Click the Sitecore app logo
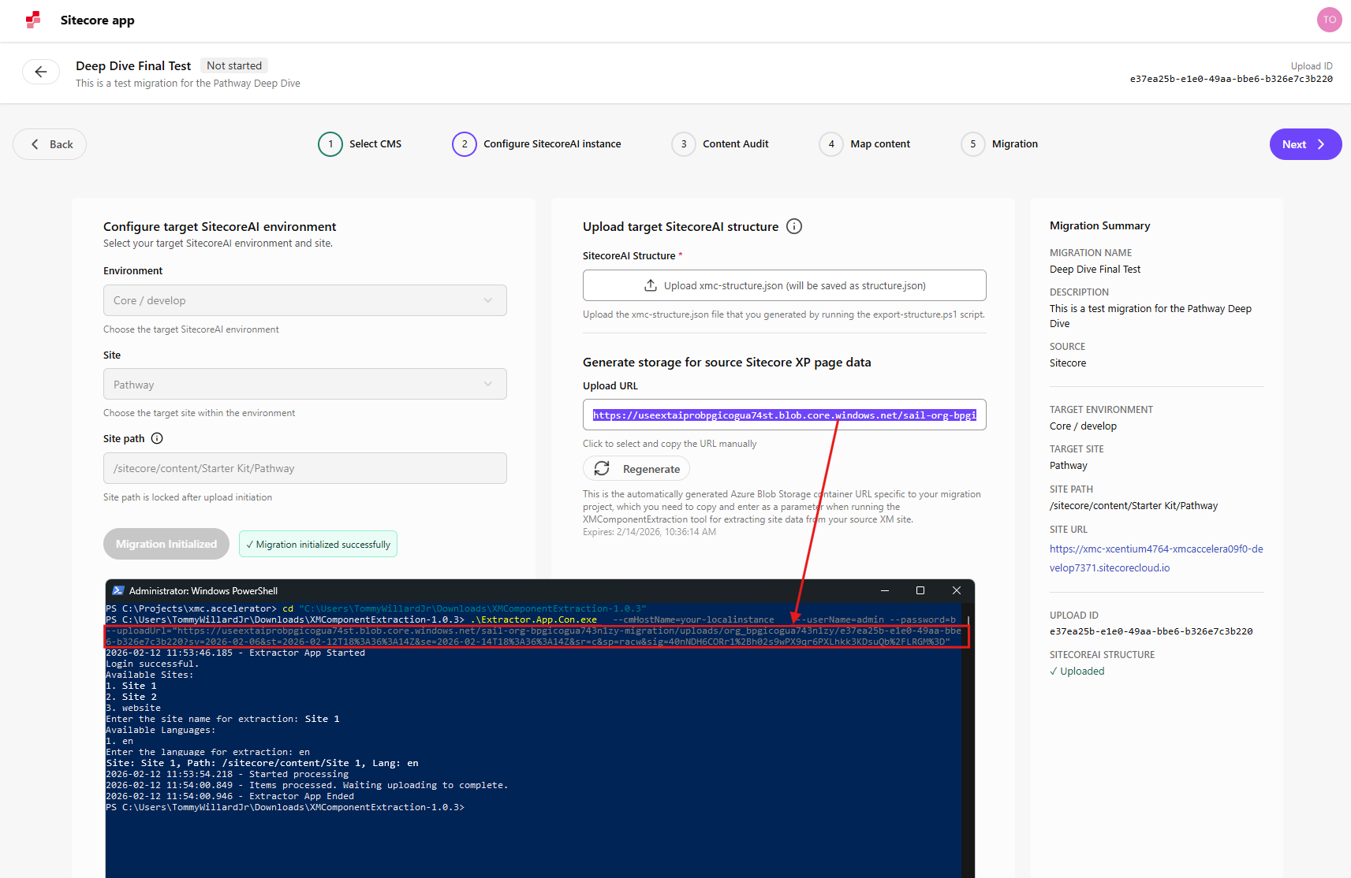This screenshot has width=1351, height=878. pyautogui.click(x=32, y=20)
